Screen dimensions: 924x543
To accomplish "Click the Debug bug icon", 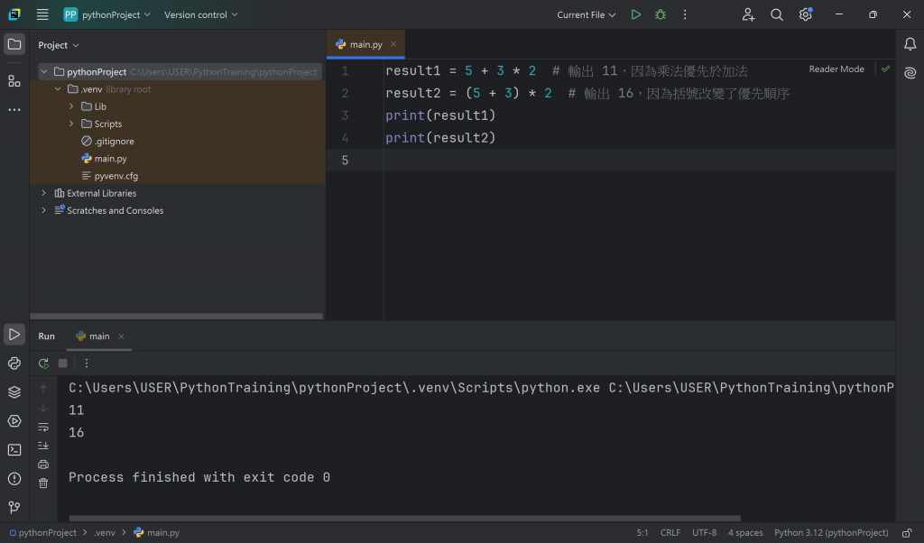I will pos(661,14).
